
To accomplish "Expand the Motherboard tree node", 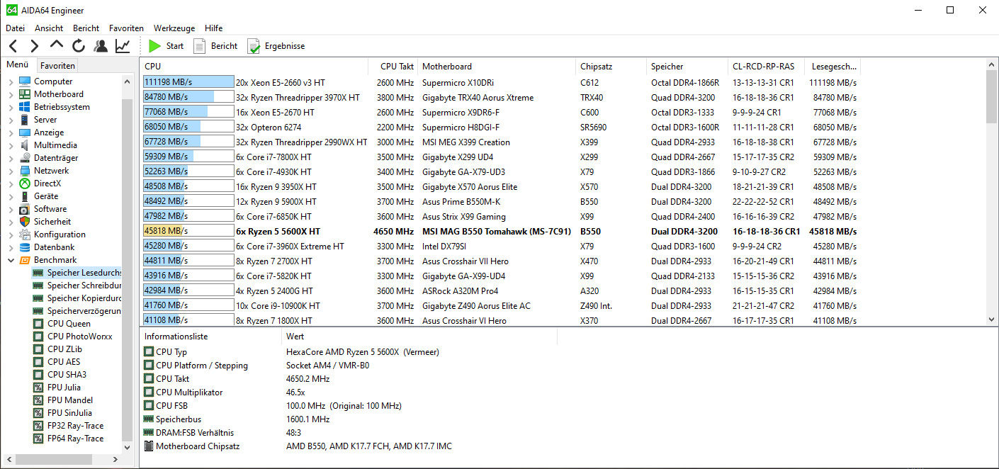I will (11, 94).
